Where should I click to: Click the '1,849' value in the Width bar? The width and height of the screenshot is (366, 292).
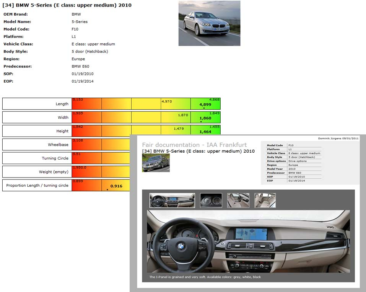pyautogui.click(x=214, y=113)
